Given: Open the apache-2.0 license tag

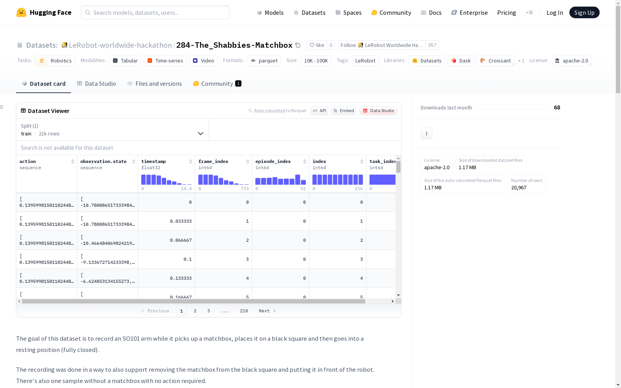Looking at the screenshot, I should point(571,61).
